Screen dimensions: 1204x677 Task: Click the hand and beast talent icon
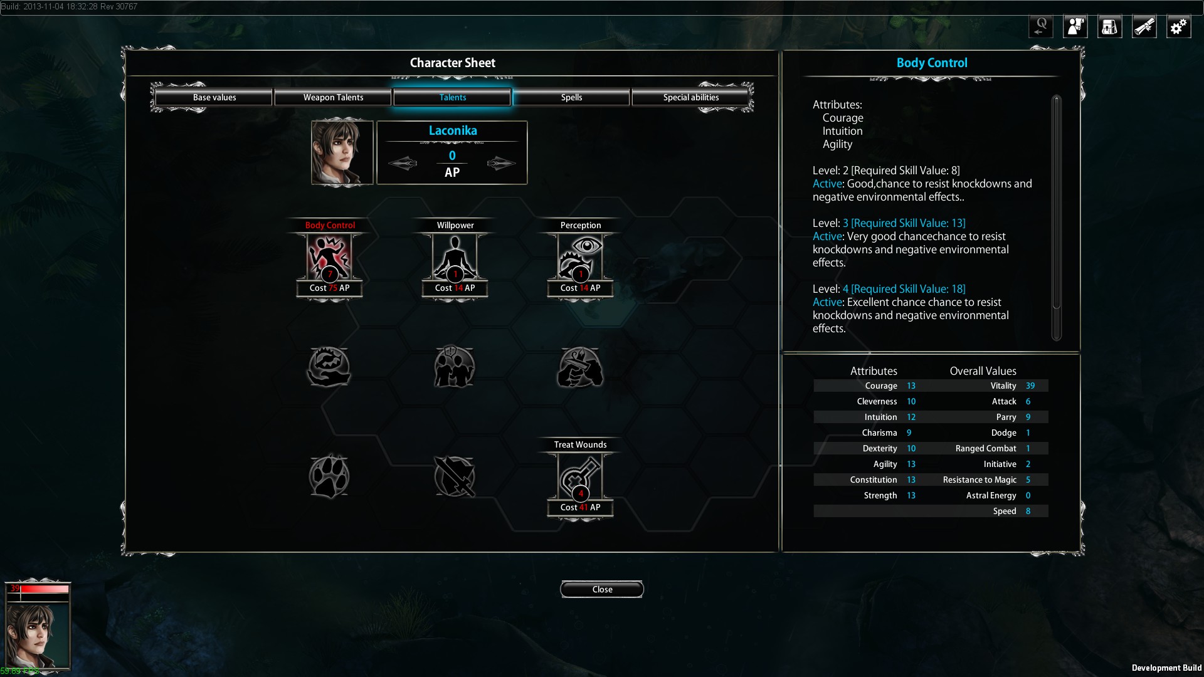(329, 367)
